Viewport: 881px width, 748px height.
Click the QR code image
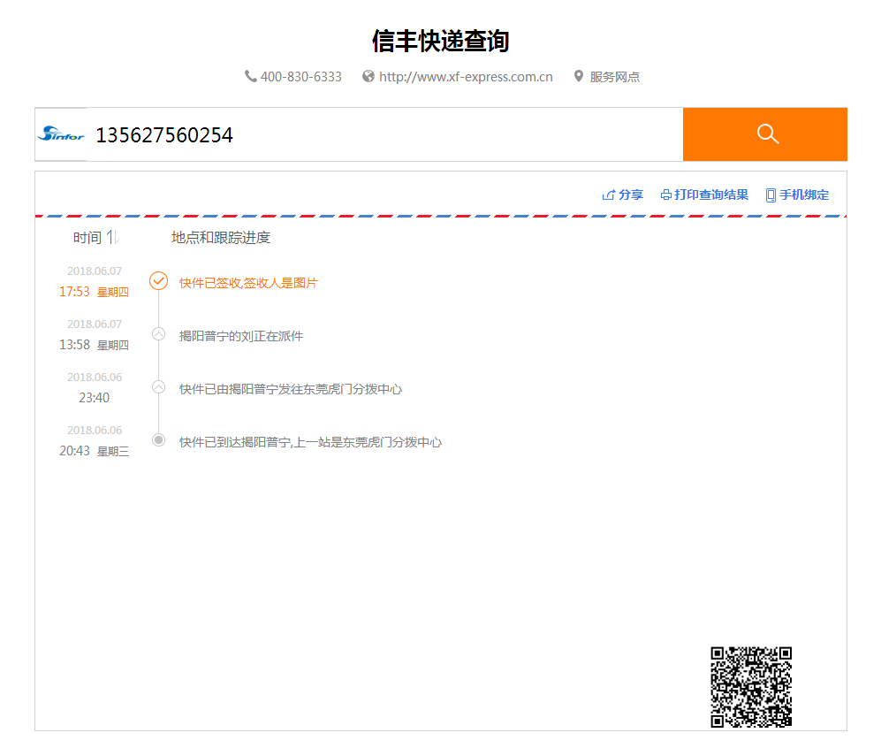point(751,687)
